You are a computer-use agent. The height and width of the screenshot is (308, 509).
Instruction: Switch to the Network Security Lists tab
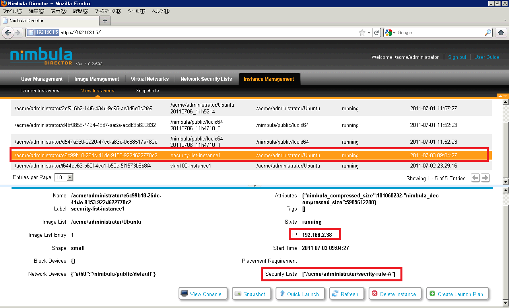206,79
